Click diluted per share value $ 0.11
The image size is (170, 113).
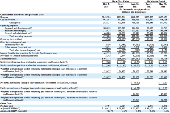[x=163, y=65]
